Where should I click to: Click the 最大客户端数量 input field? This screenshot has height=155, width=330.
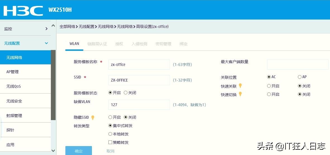click(x=298, y=64)
